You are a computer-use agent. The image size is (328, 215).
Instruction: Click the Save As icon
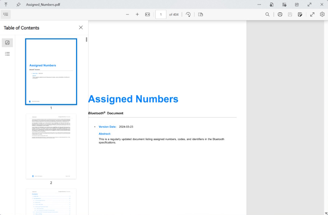click(x=300, y=14)
